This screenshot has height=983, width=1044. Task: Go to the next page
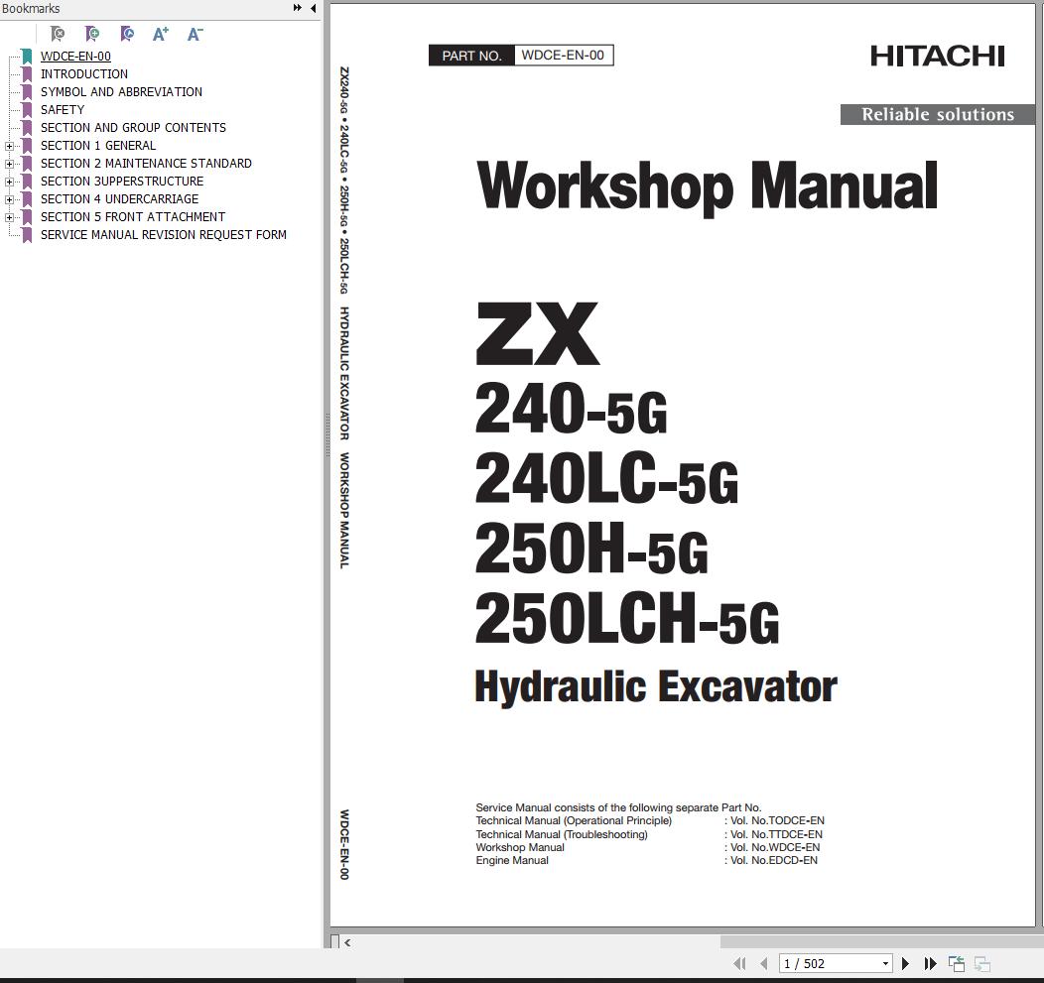coord(905,963)
